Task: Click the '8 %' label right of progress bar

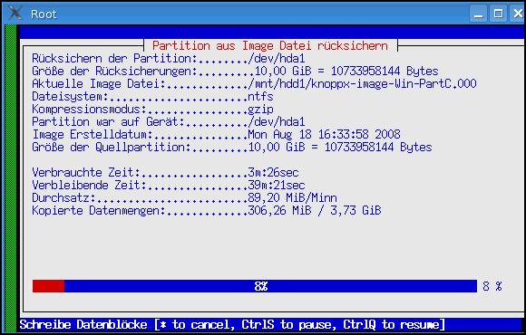Action: coord(492,286)
